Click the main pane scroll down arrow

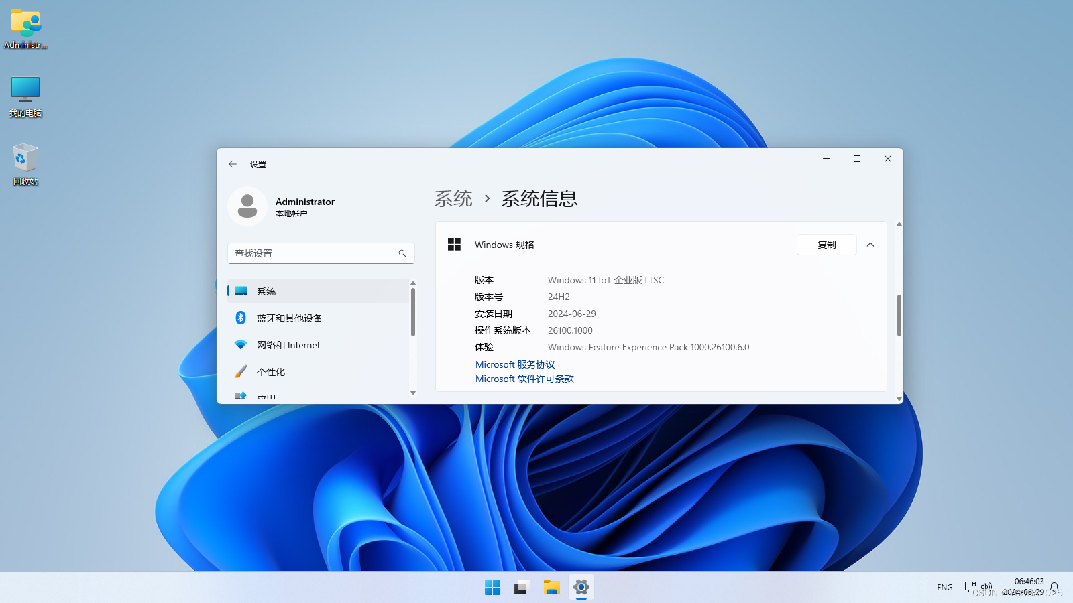899,399
